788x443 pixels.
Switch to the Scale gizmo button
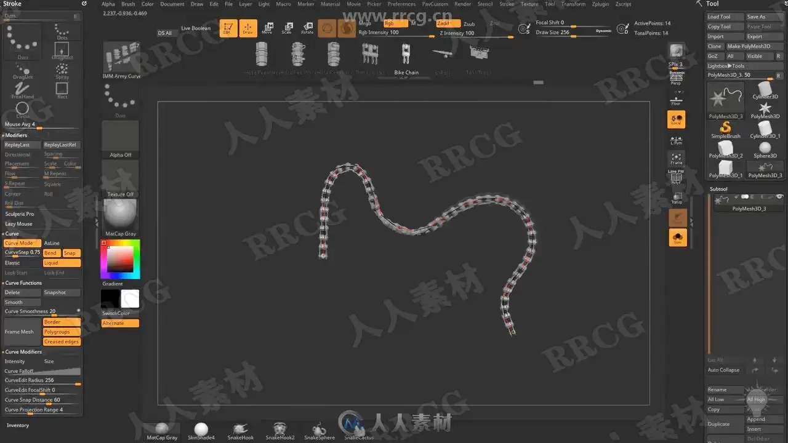287,28
